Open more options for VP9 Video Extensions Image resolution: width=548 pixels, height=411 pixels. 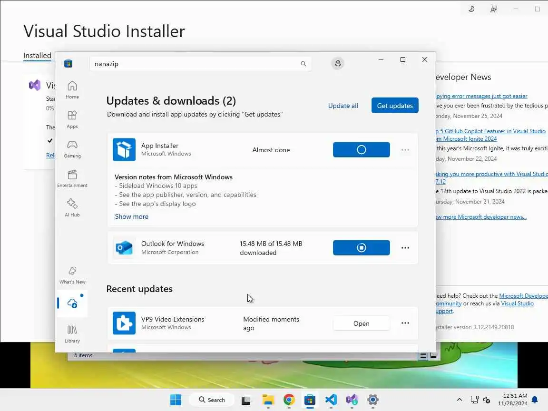pyautogui.click(x=405, y=323)
